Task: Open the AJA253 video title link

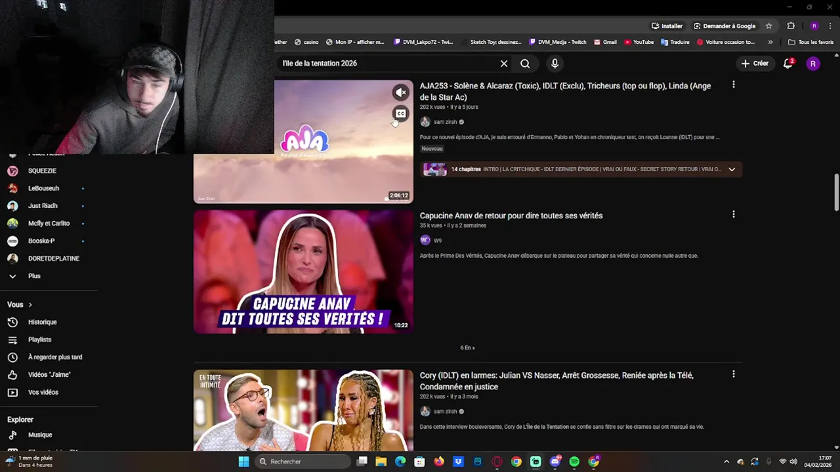Action: [565, 91]
